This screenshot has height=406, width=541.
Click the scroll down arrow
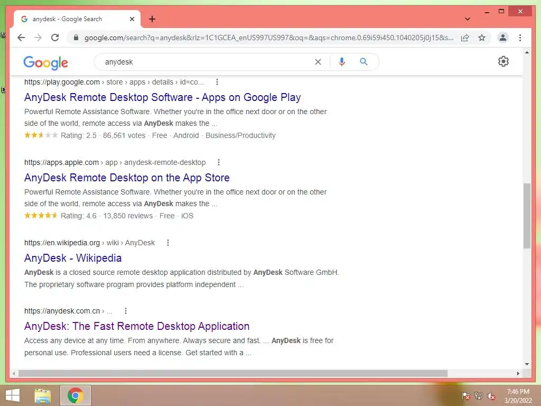point(527,364)
